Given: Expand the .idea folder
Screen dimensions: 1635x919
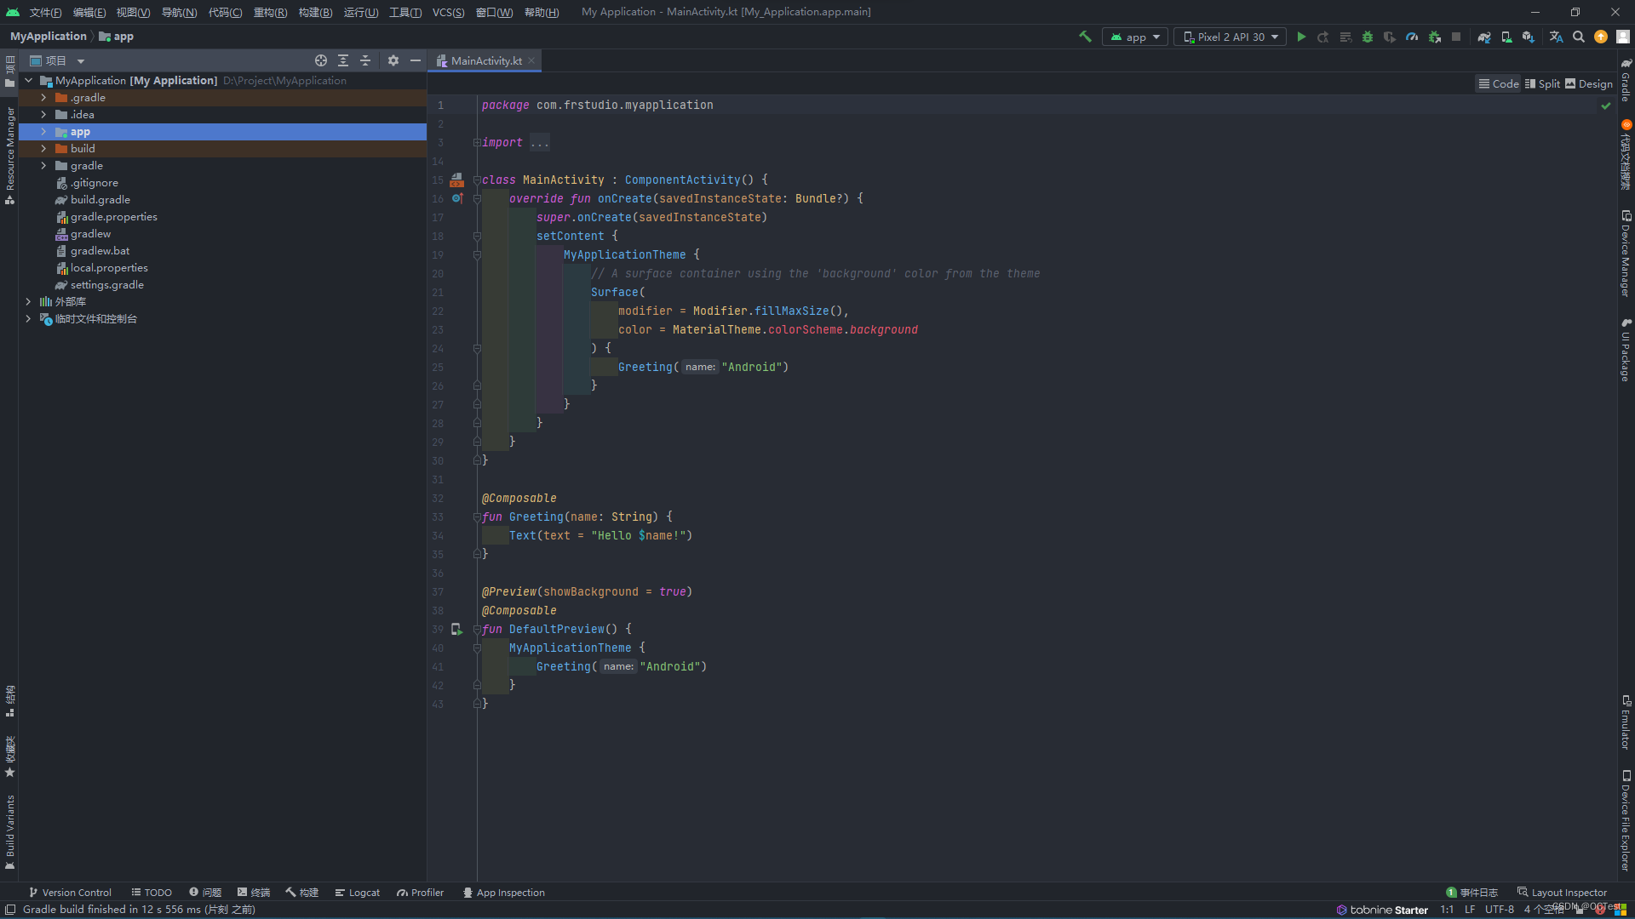Looking at the screenshot, I should (43, 115).
